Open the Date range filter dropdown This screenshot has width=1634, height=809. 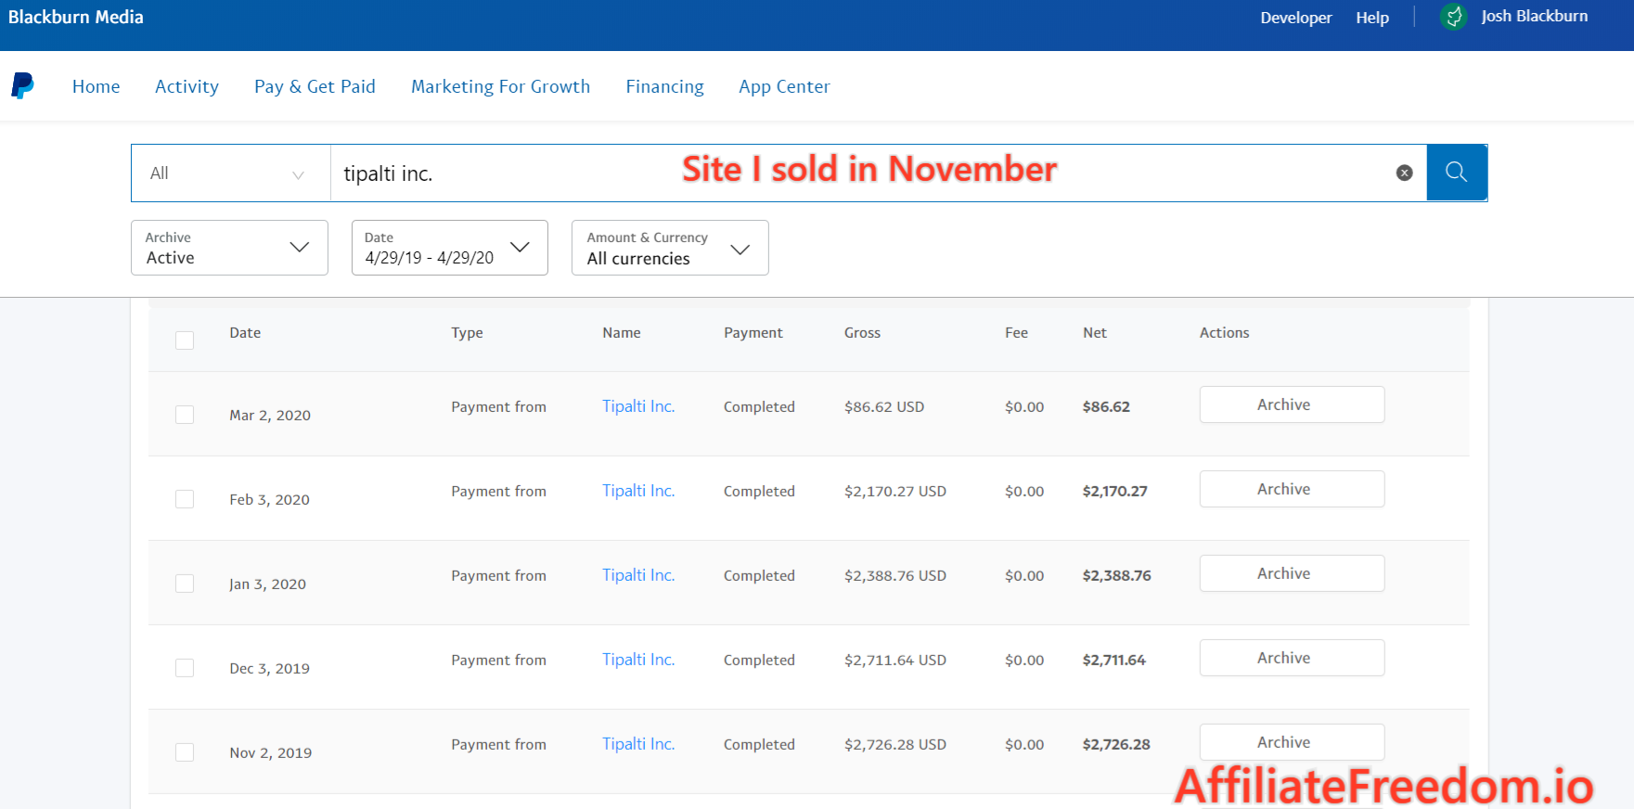(x=450, y=248)
